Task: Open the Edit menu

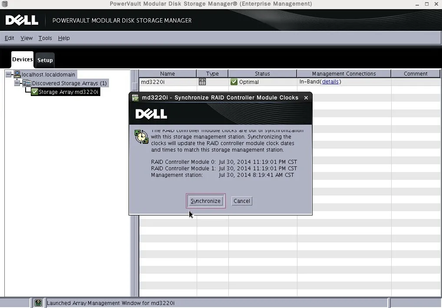Action: click(x=9, y=38)
